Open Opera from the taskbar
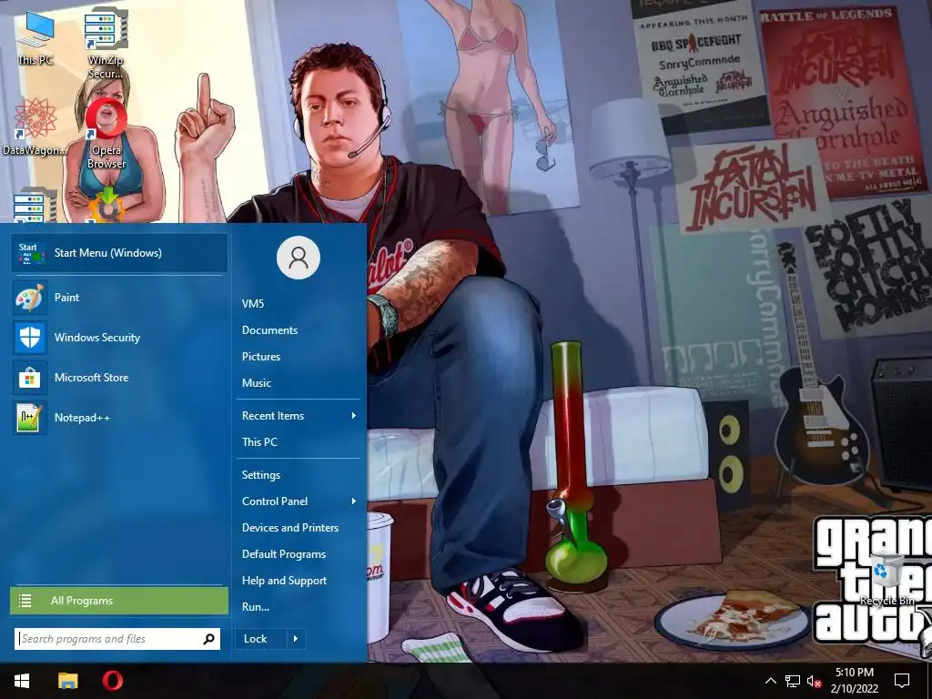 113,681
